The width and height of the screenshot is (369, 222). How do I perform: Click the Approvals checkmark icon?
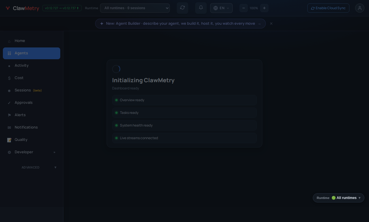(9, 103)
